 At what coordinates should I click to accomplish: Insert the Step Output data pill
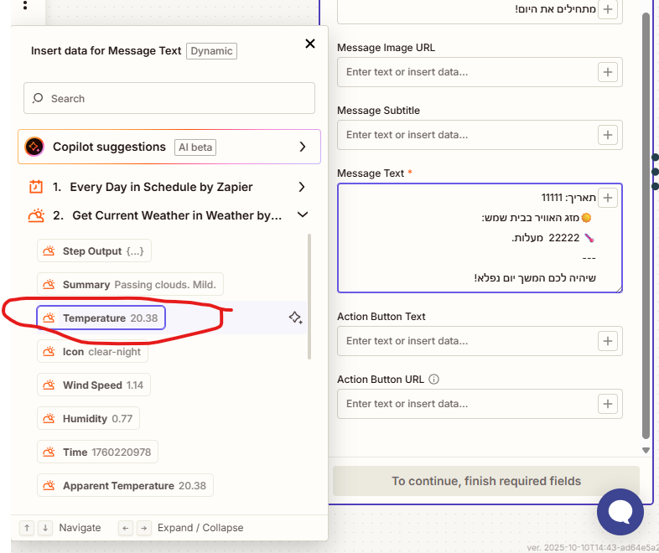[95, 251]
